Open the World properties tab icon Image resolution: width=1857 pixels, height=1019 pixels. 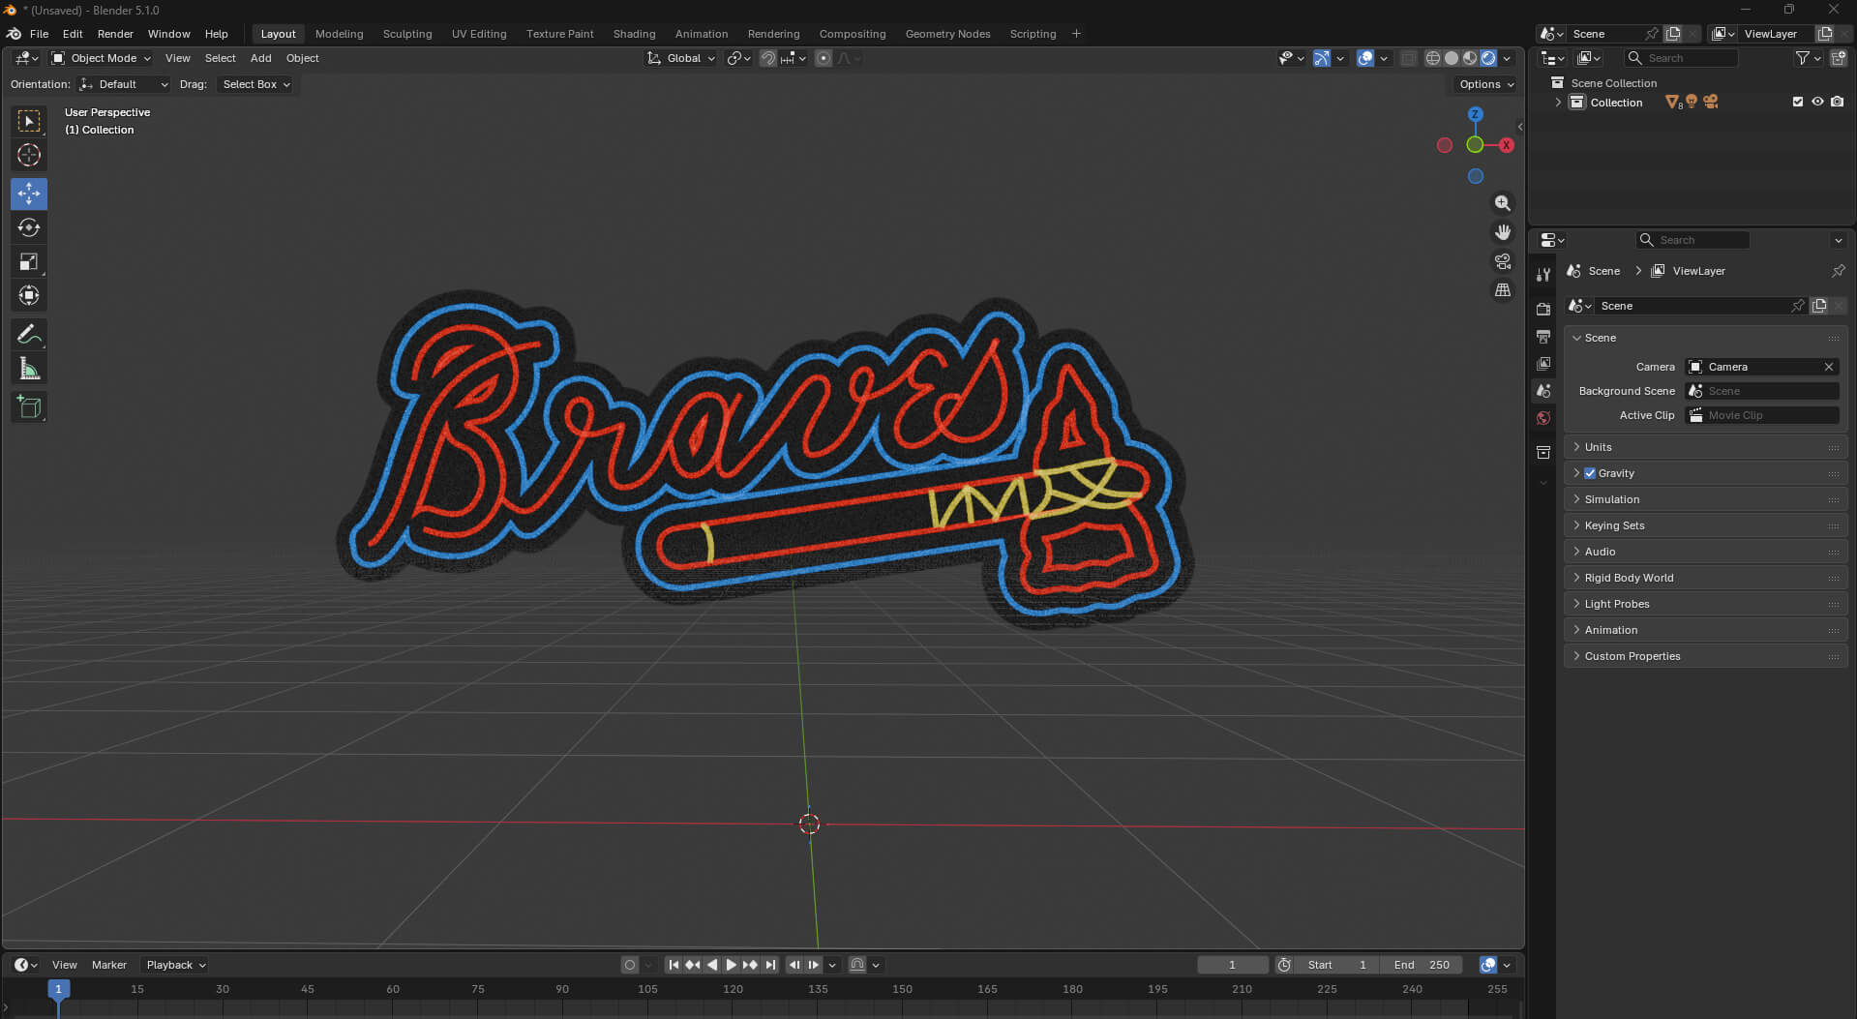1543,418
